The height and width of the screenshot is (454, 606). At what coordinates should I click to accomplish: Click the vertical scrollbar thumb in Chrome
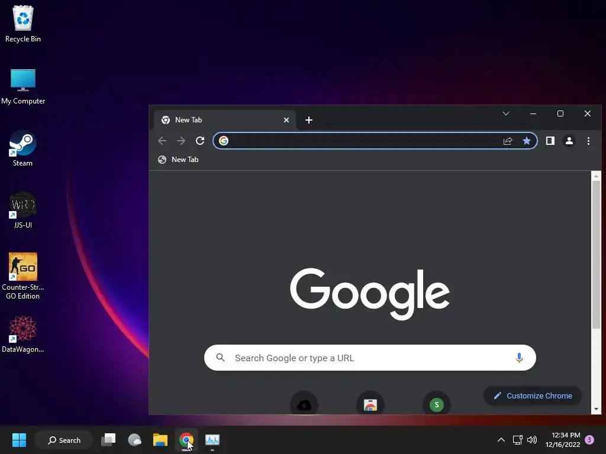pyautogui.click(x=596, y=255)
